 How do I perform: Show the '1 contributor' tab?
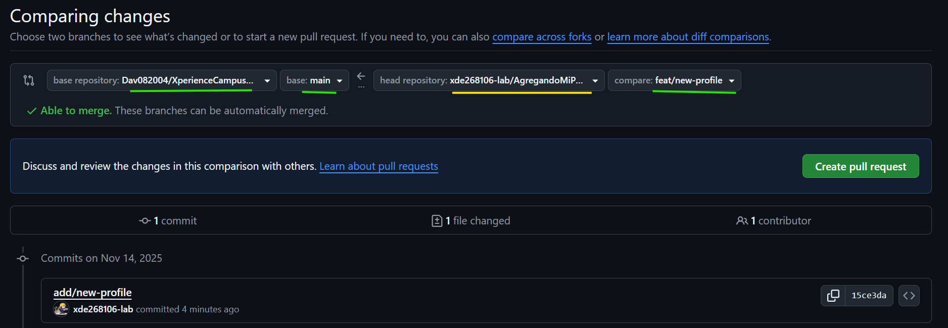(x=774, y=221)
